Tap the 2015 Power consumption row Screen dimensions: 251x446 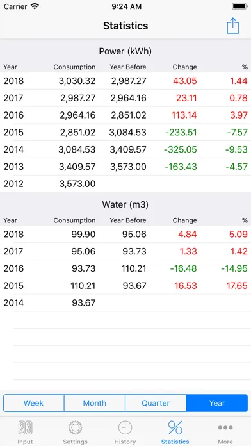coord(125,132)
